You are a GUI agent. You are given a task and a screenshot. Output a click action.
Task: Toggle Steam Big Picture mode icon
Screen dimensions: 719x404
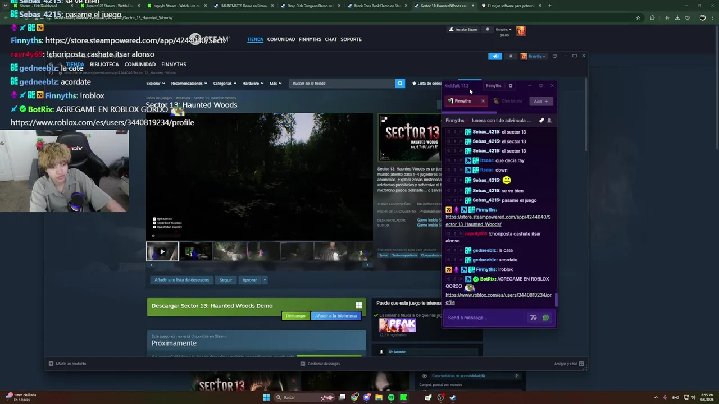[554, 56]
